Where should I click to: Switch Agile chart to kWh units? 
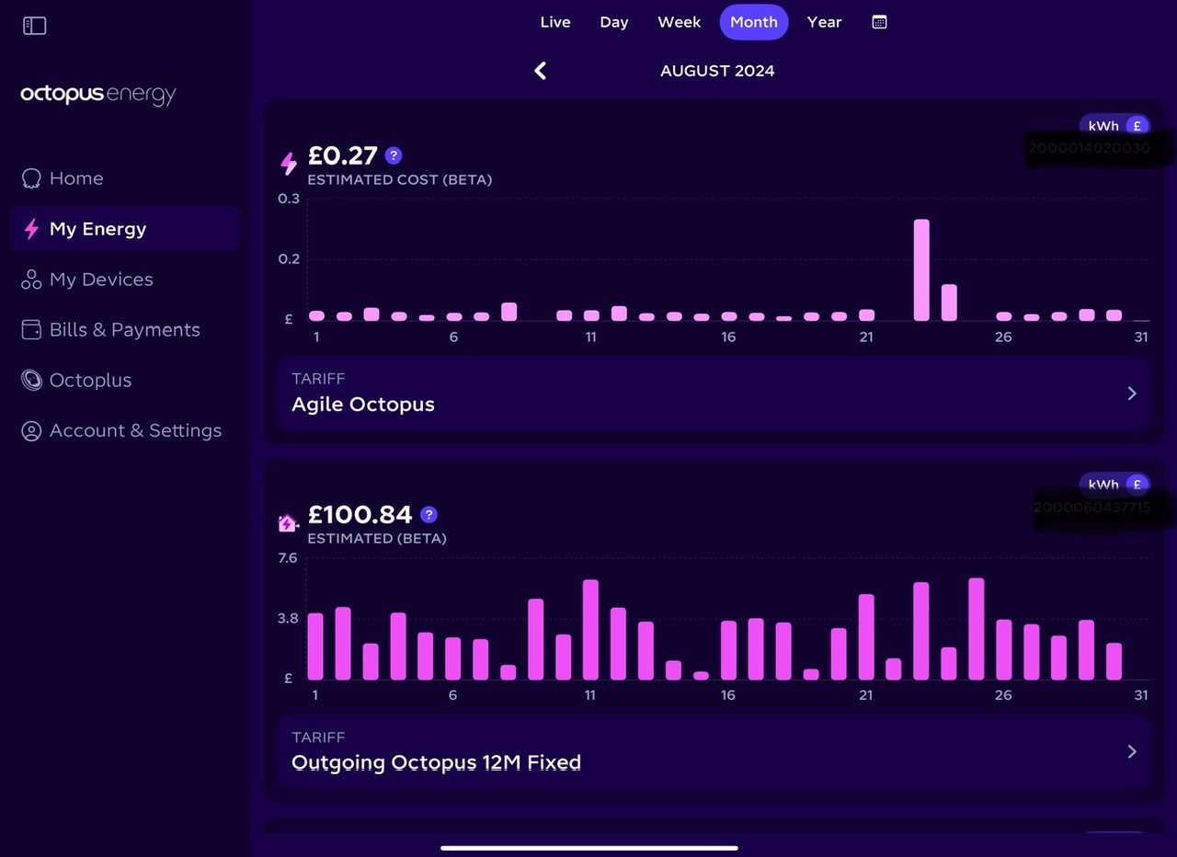(x=1103, y=126)
